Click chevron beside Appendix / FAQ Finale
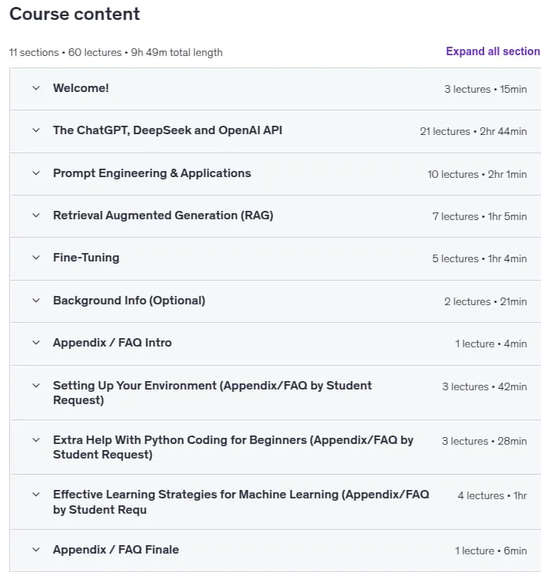Screen dimensions: 541x572 tap(36, 550)
